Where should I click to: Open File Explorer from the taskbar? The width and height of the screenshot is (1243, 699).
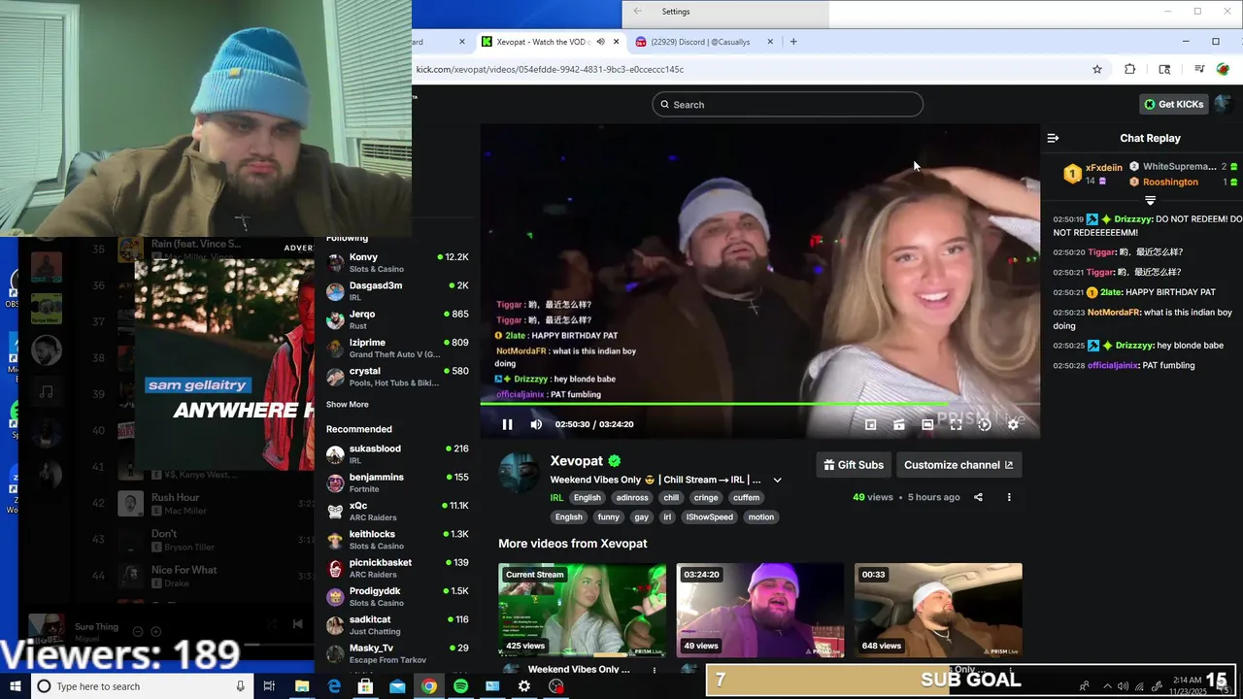pyautogui.click(x=302, y=686)
